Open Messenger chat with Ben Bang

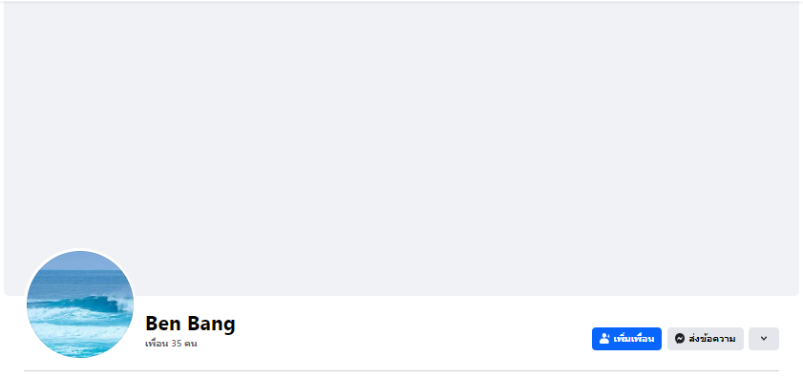pyautogui.click(x=706, y=339)
